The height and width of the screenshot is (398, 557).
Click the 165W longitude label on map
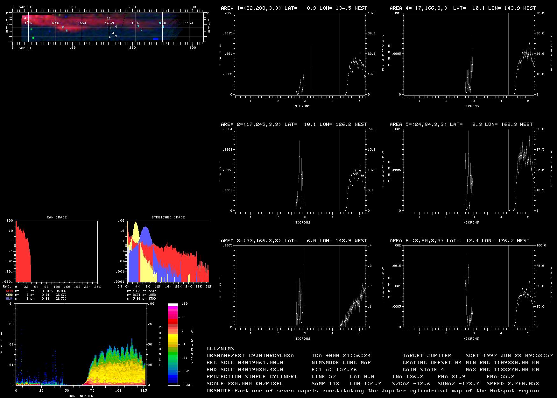pos(55,23)
